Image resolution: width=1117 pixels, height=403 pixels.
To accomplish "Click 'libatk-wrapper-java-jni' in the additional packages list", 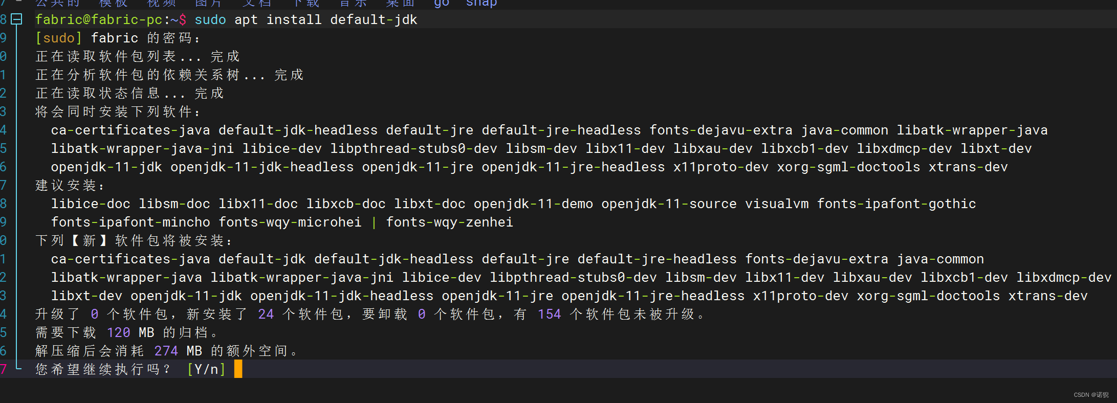I will pos(142,149).
